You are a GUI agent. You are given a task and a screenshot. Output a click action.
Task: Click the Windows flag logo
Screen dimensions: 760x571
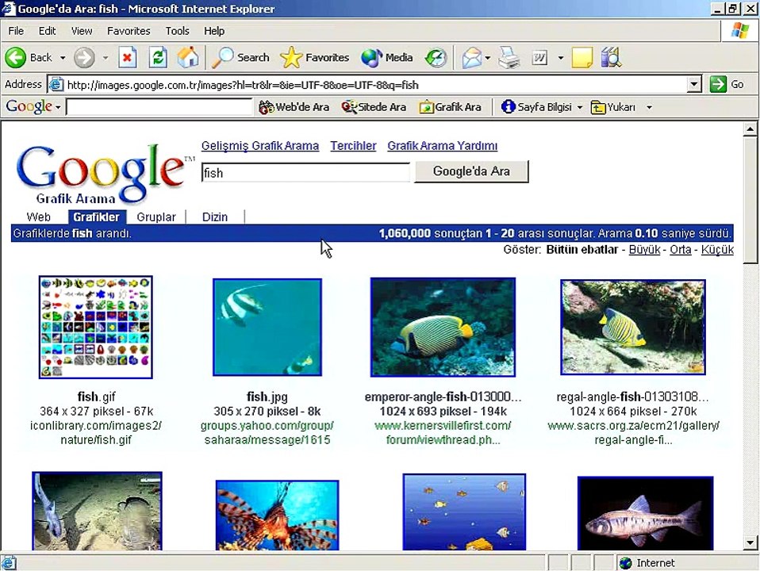point(740,31)
